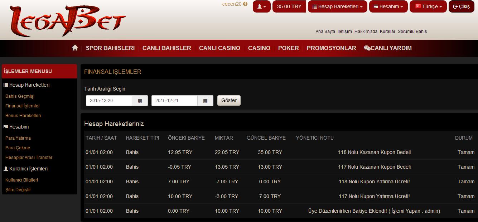Open the Türkçe language selector
Screen dimensions: 478x222
tap(428, 6)
